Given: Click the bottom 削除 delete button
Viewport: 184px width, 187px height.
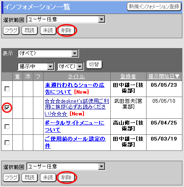Looking at the screenshot, I should (x=66, y=178).
